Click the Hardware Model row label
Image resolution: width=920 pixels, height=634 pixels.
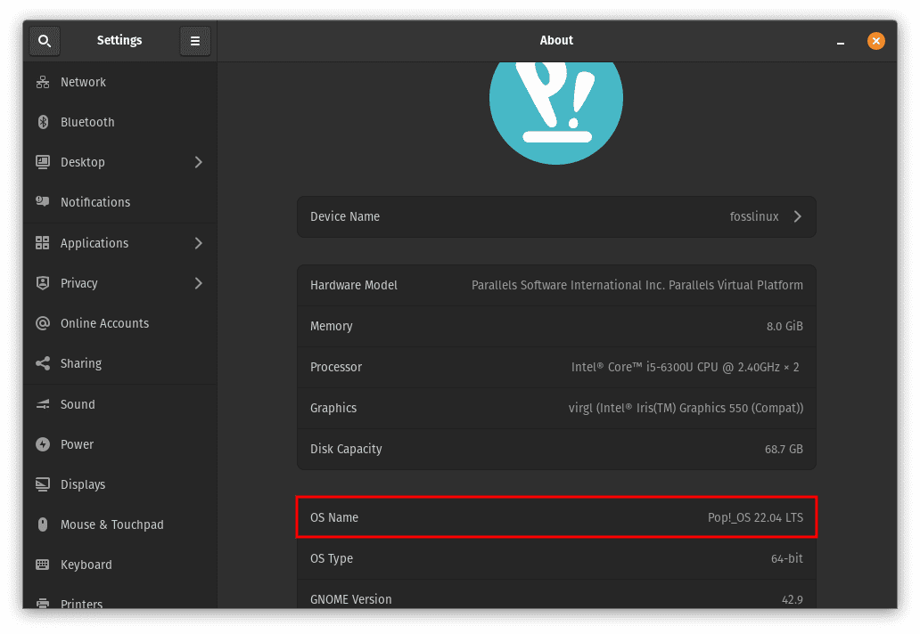(354, 285)
